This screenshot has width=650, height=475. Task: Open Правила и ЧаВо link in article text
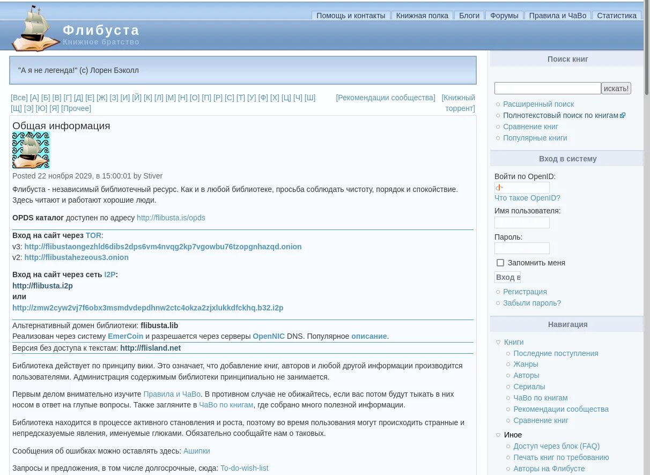pyautogui.click(x=172, y=394)
